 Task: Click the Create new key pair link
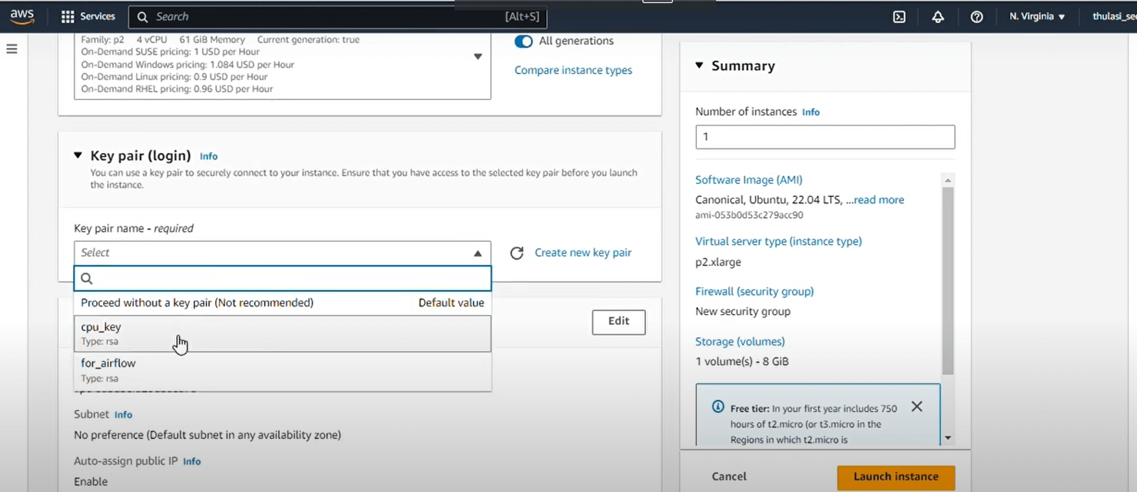pyautogui.click(x=582, y=253)
